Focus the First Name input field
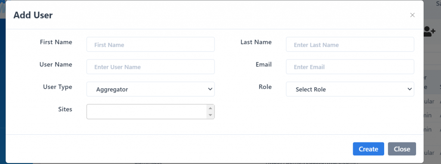 150,44
